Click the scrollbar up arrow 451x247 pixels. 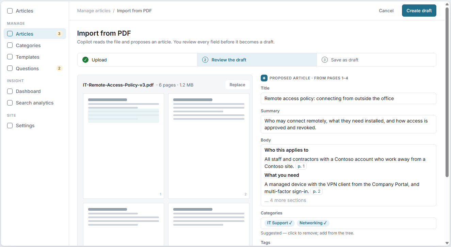coord(447,4)
